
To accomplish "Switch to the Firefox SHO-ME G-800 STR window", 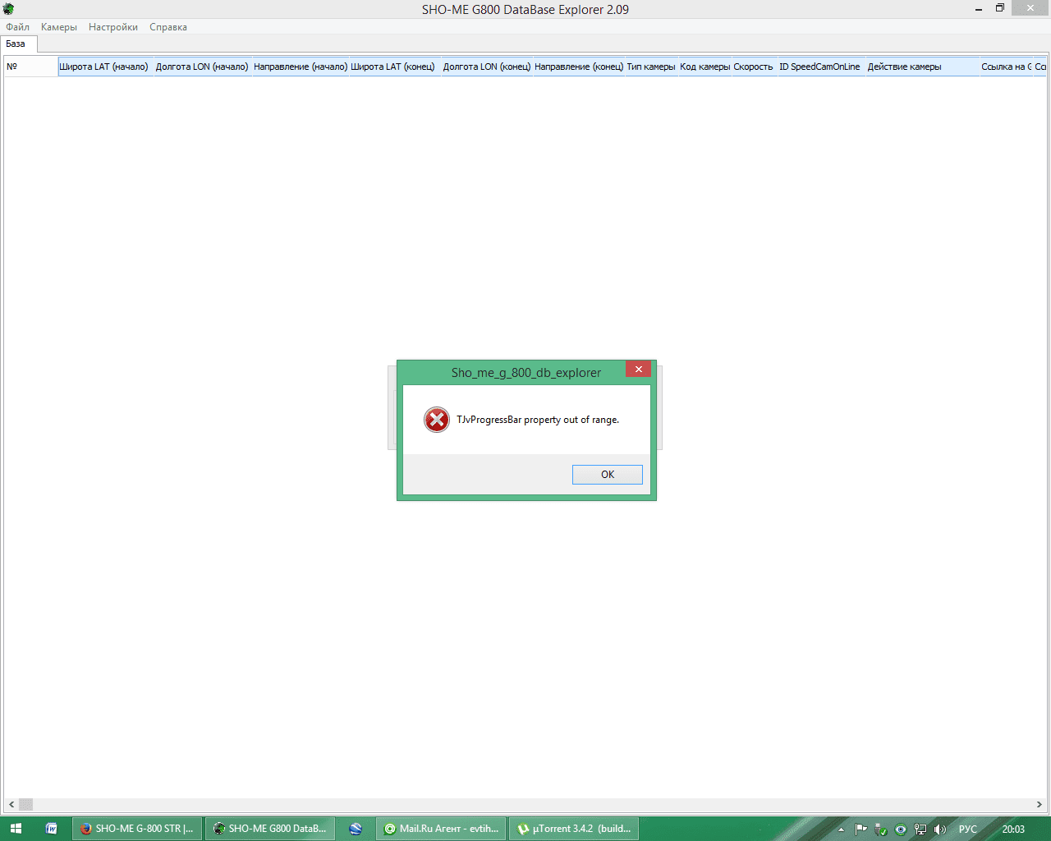I will click(x=137, y=829).
